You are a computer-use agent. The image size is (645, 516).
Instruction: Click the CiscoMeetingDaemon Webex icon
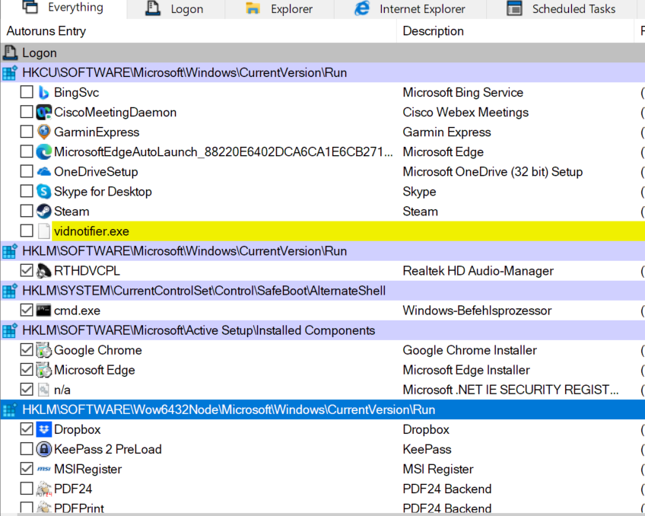(x=43, y=113)
